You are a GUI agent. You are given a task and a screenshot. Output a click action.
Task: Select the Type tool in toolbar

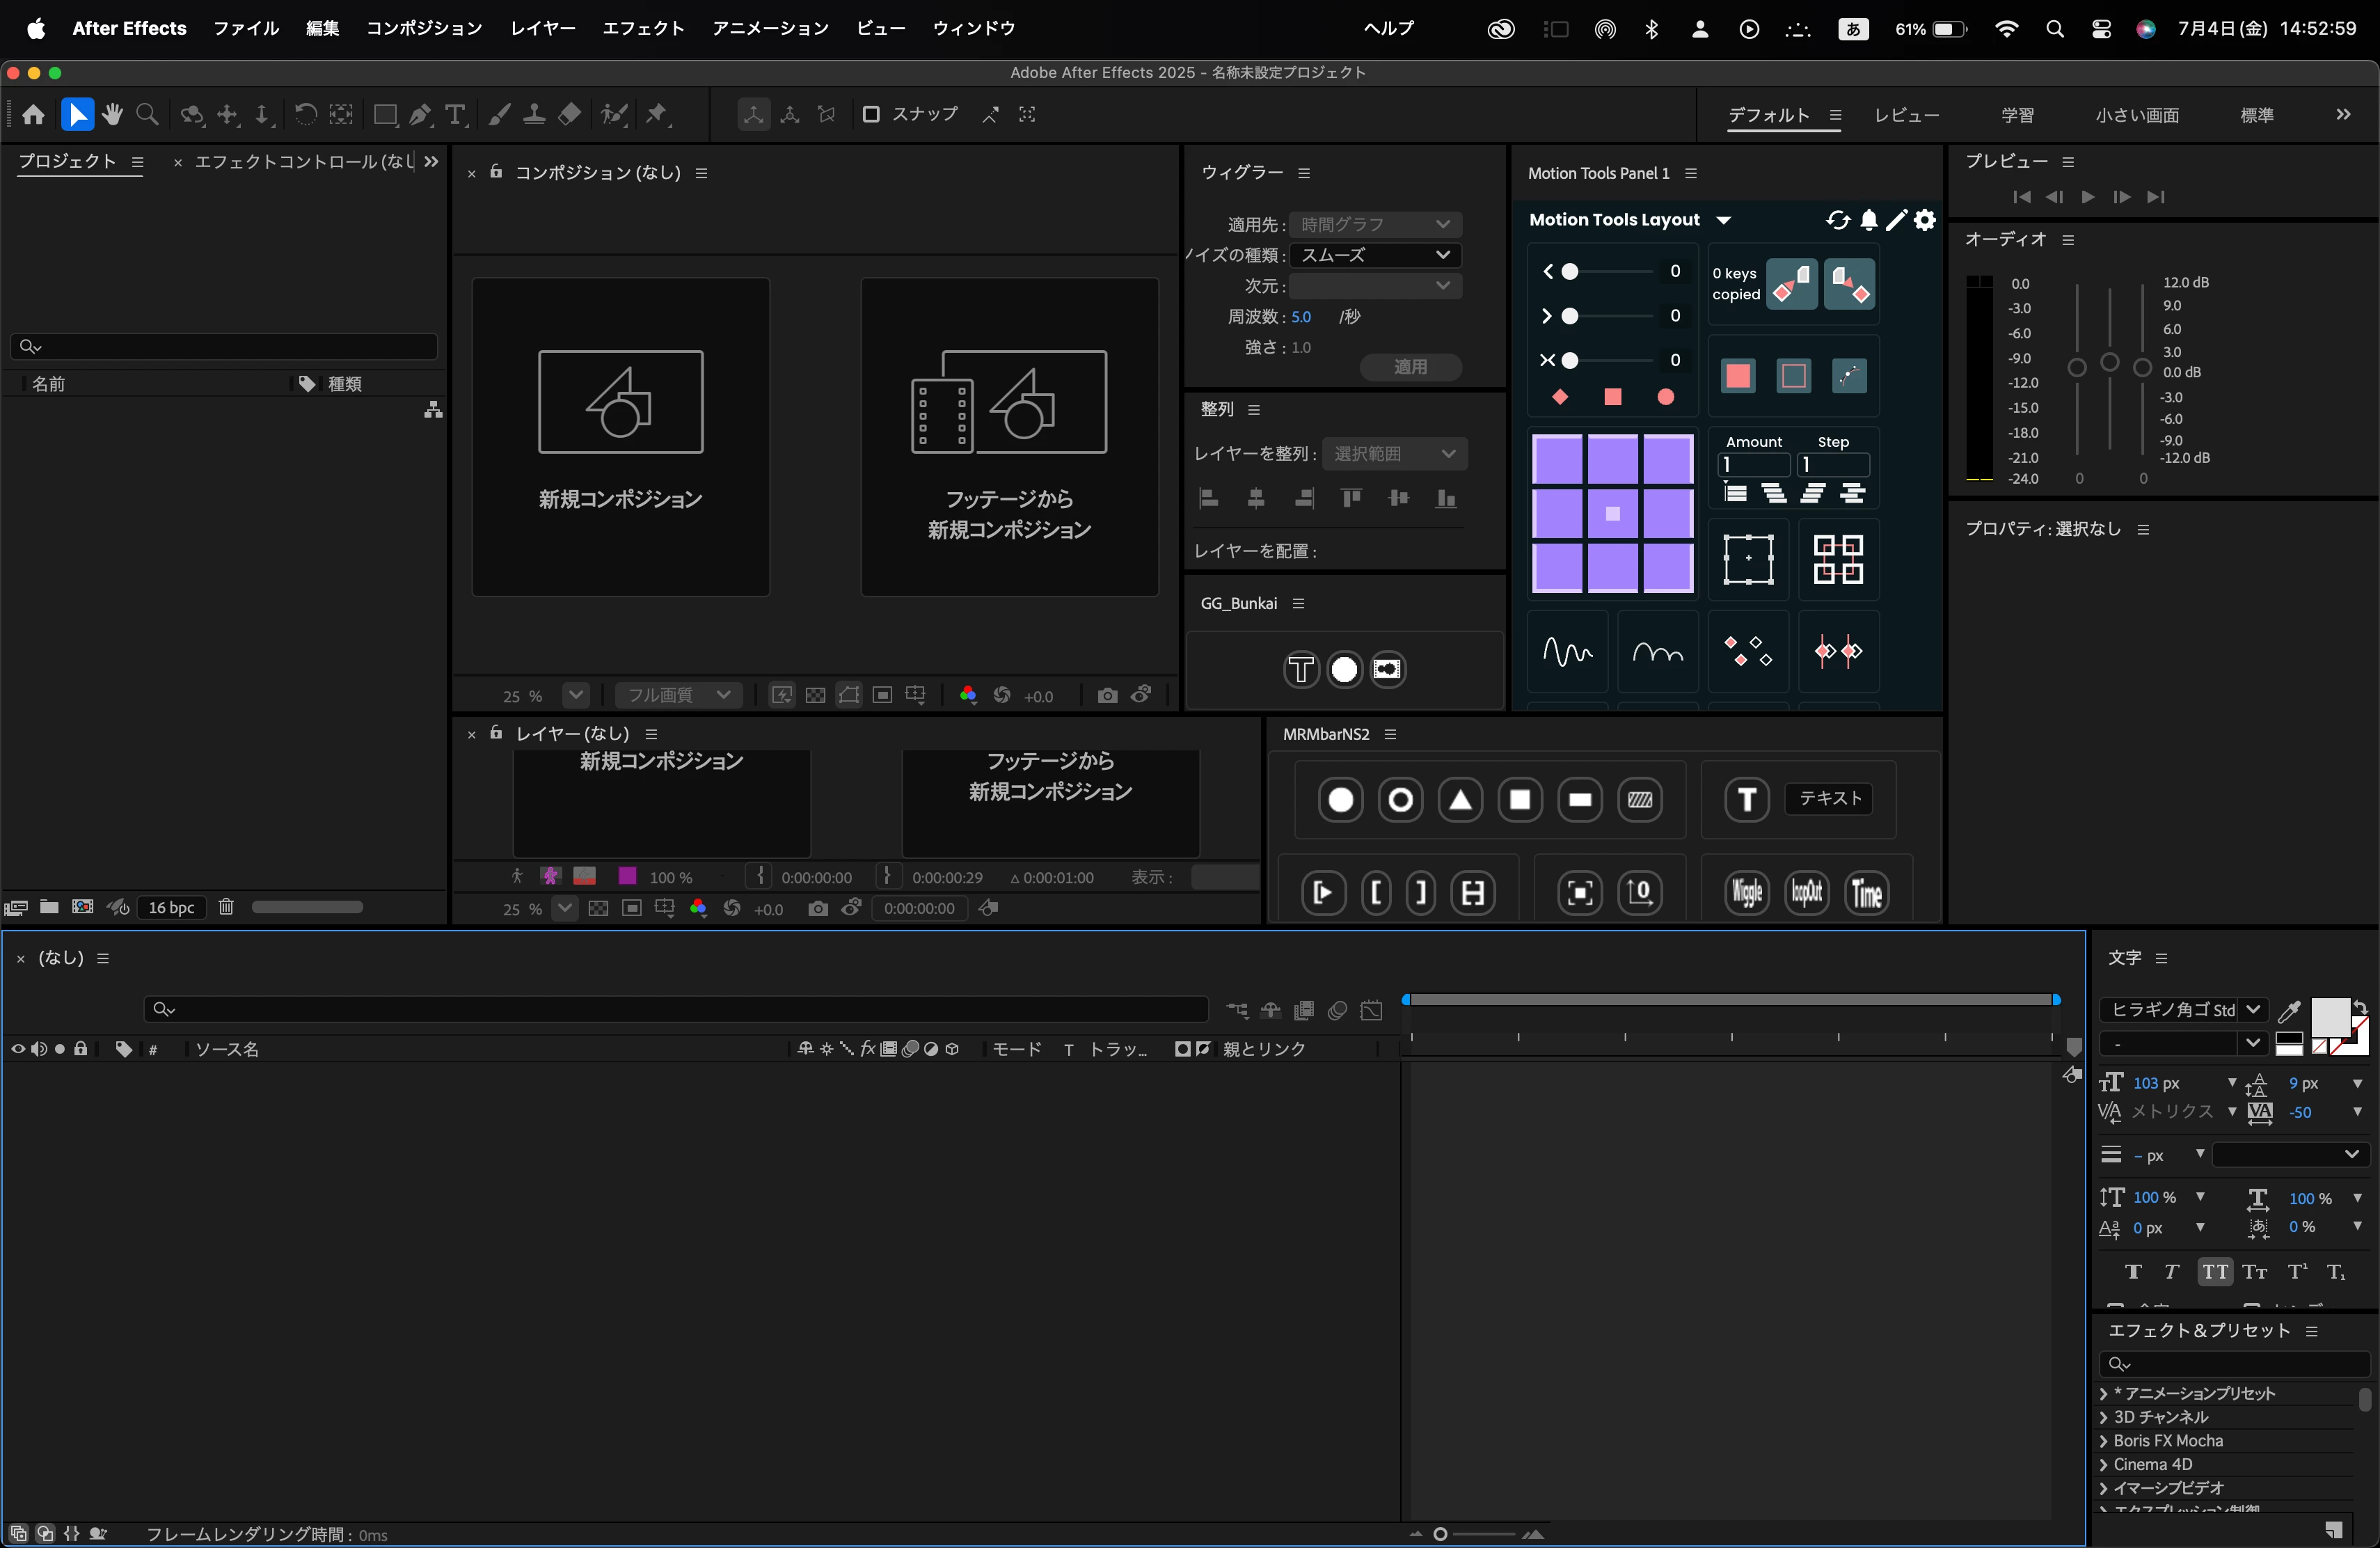455,115
